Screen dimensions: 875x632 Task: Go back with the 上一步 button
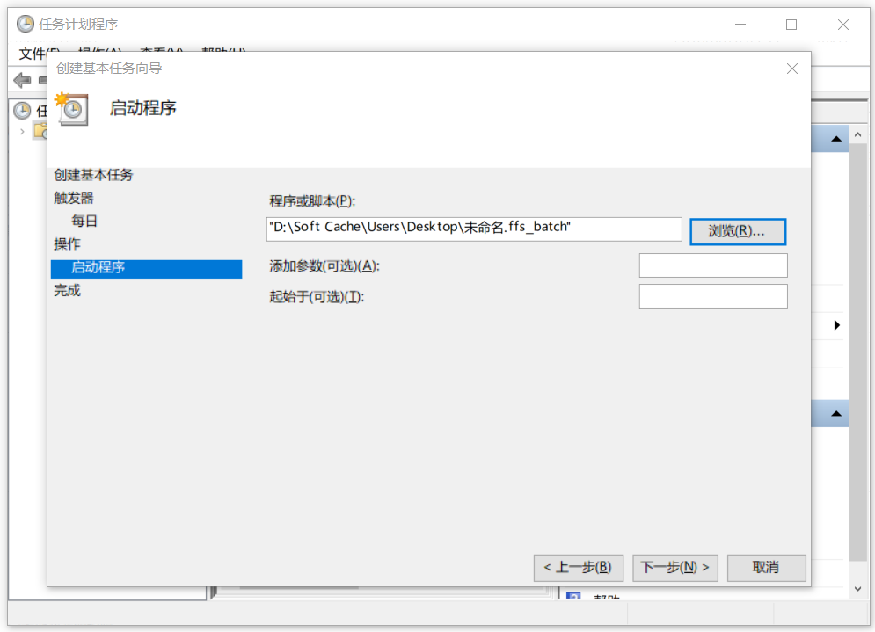click(578, 567)
